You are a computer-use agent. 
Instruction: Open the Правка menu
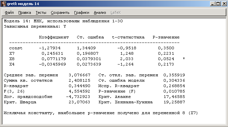point(25,12)
